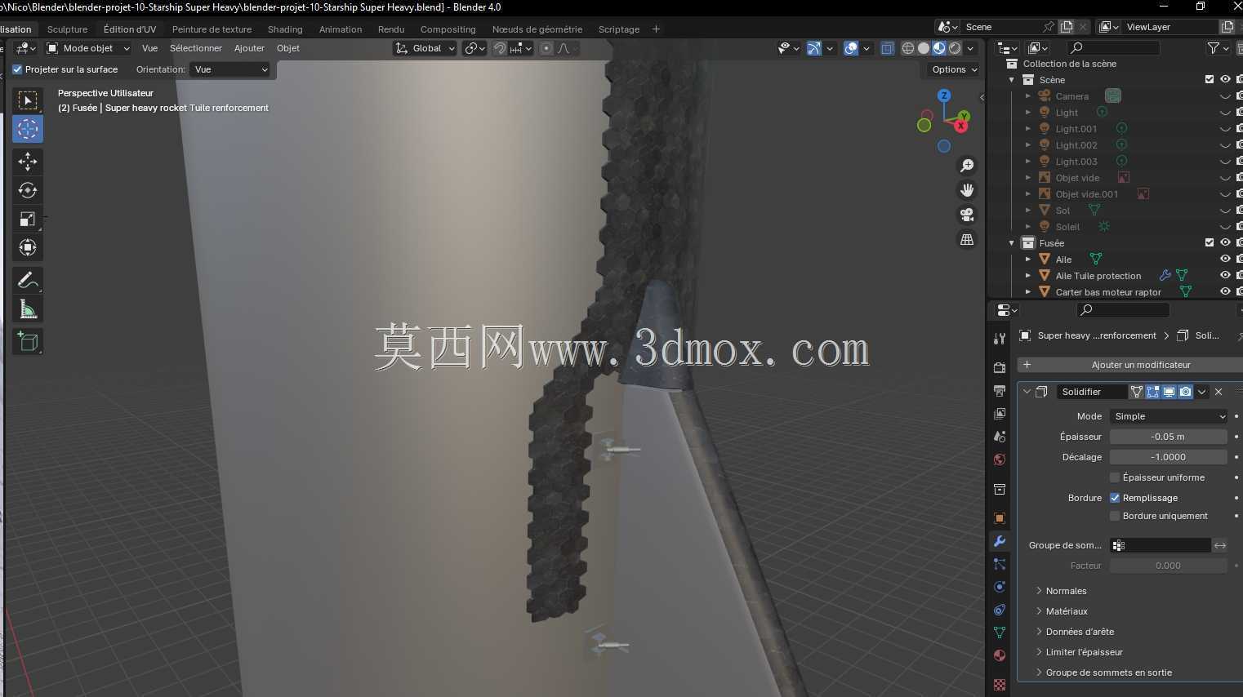Switch to material preview shading
The image size is (1243, 697).
(x=939, y=48)
